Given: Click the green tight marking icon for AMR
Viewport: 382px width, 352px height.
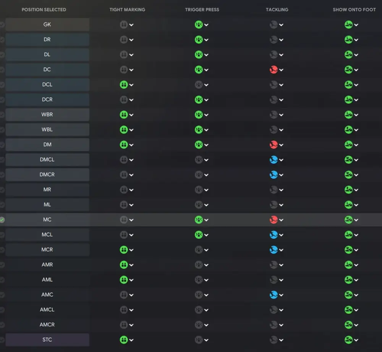Looking at the screenshot, I should coord(124,265).
